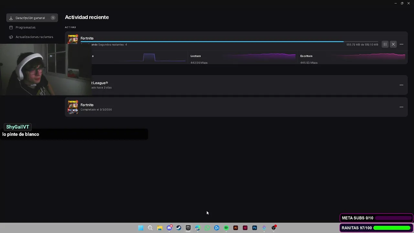Click the Actividad reciente heading
The height and width of the screenshot is (233, 414).
87,17
